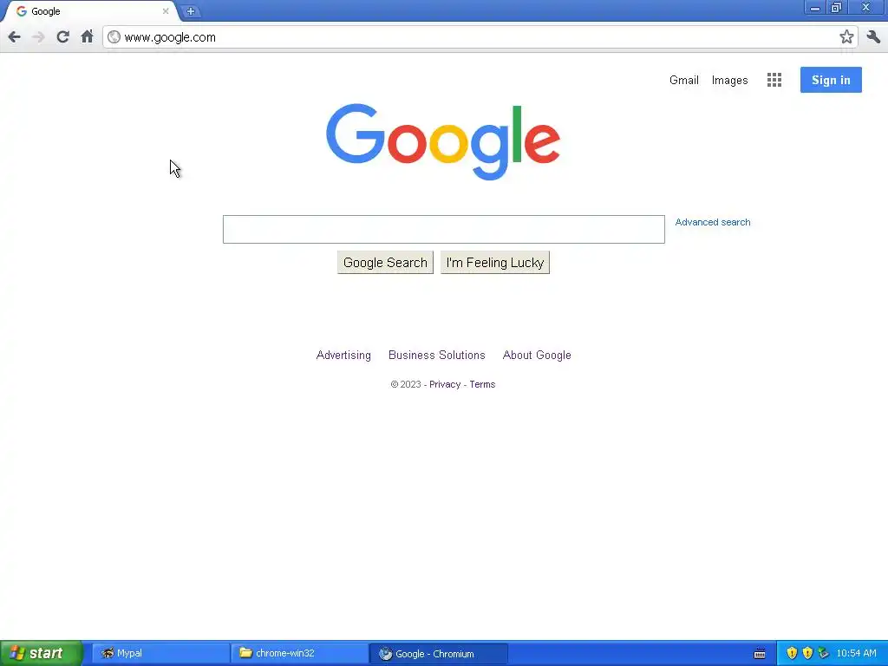
Task: Open the Business Solutions link
Action: click(437, 355)
